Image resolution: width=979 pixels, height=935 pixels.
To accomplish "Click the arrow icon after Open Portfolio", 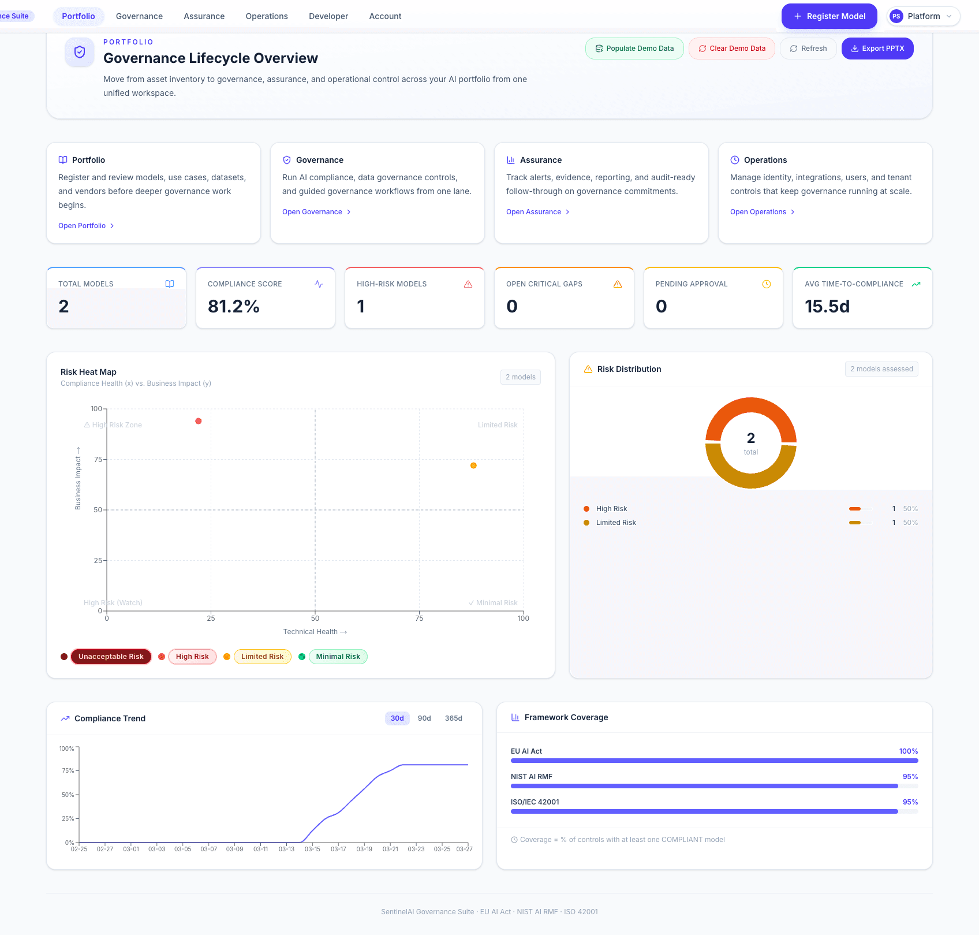I will tap(112, 226).
